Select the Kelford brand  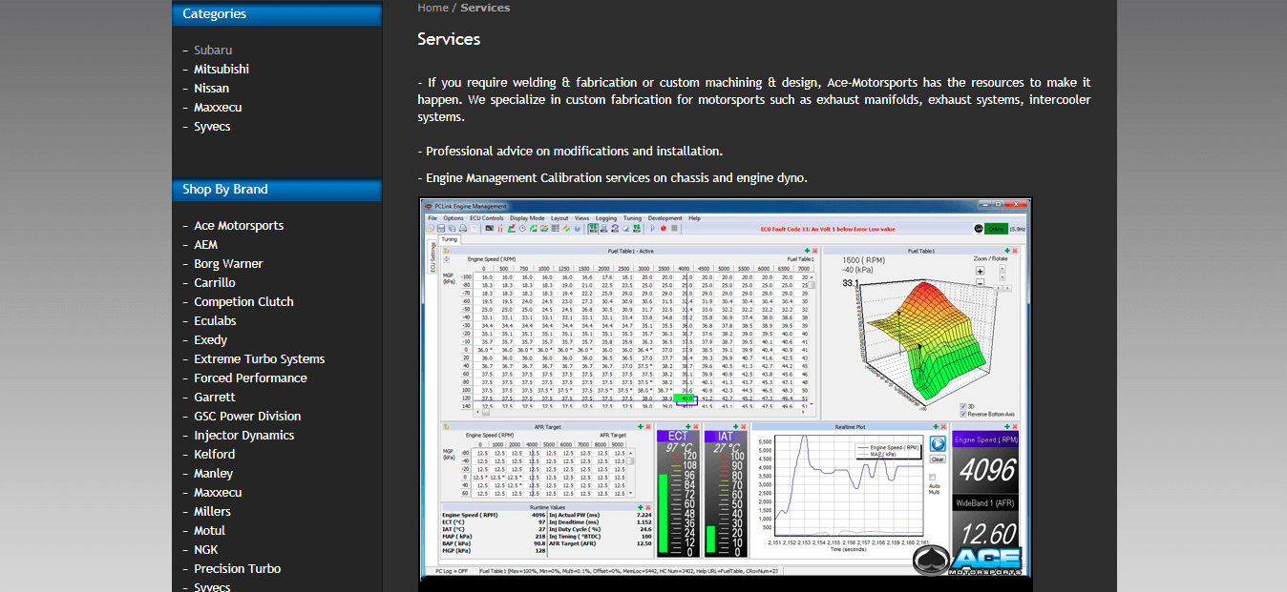click(x=214, y=454)
